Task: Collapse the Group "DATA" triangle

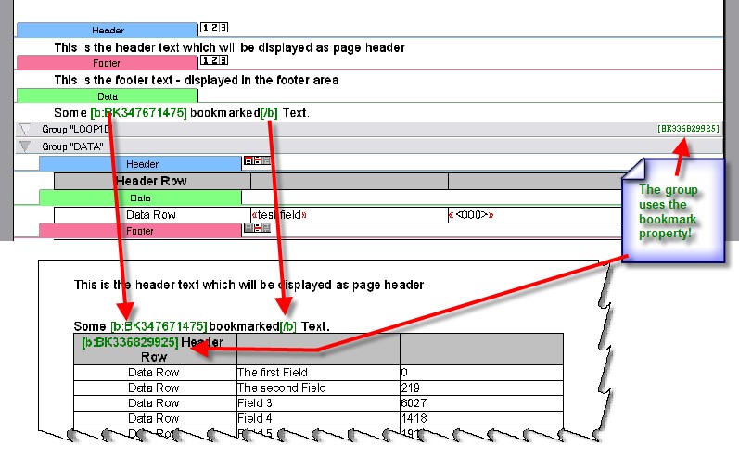Action: pyautogui.click(x=25, y=146)
